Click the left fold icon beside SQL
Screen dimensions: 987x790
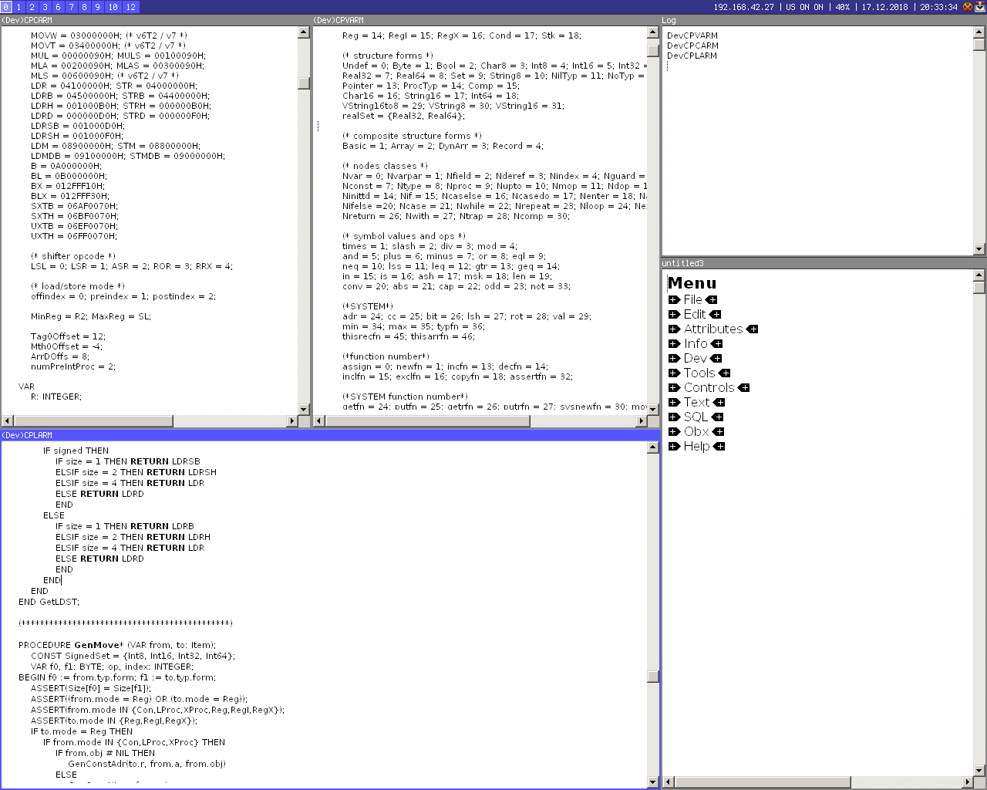click(674, 417)
